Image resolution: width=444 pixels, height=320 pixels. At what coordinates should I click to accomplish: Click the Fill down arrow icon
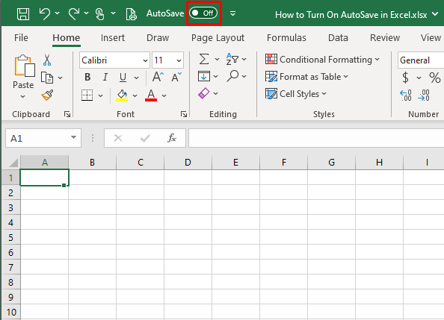(204, 76)
